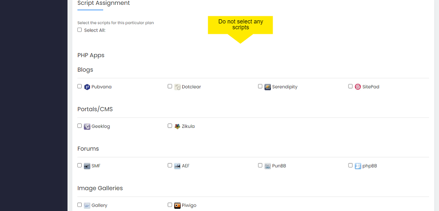The height and width of the screenshot is (211, 439).
Task: Click the Script Assignment heading
Action: [104, 3]
